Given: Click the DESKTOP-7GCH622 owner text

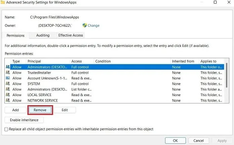Looking at the screenshot, I should [x=55, y=25].
